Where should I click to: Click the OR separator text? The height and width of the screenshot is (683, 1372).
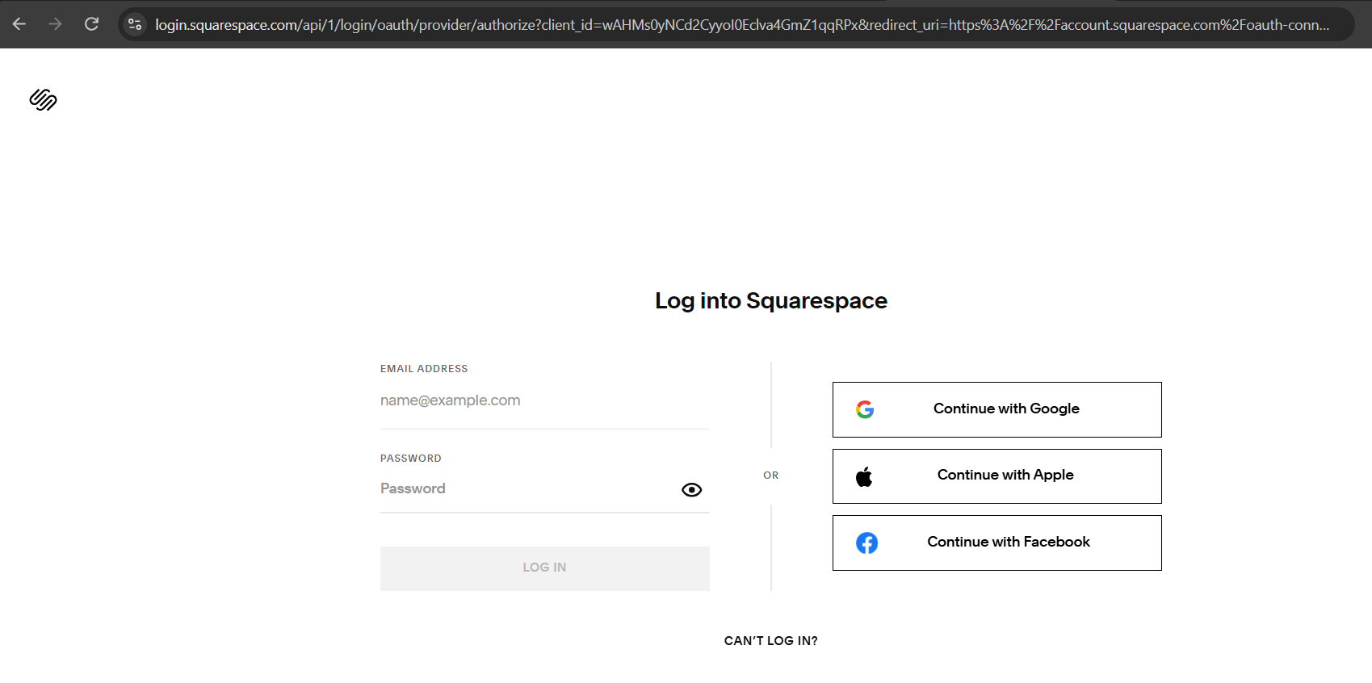tap(770, 476)
